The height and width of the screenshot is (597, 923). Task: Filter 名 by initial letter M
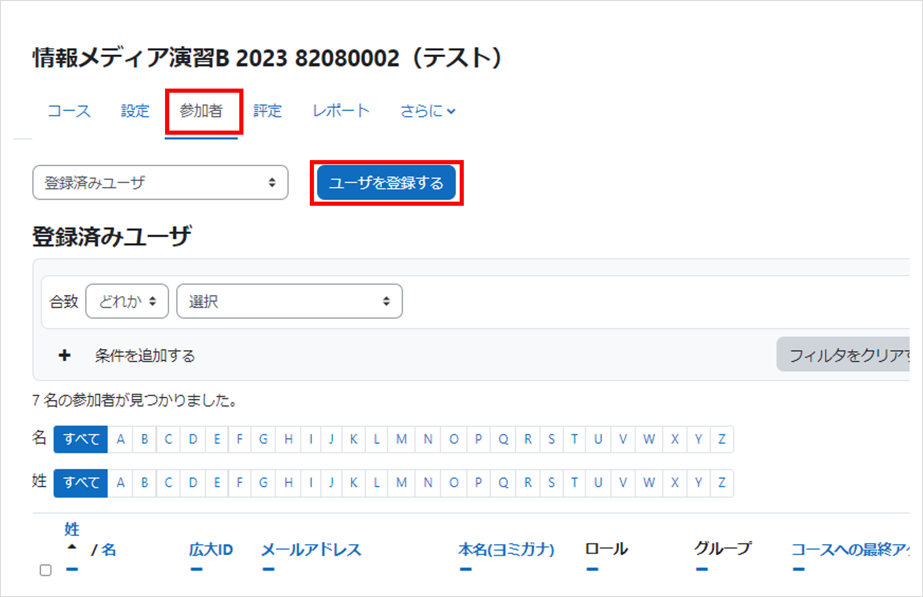tap(402, 439)
